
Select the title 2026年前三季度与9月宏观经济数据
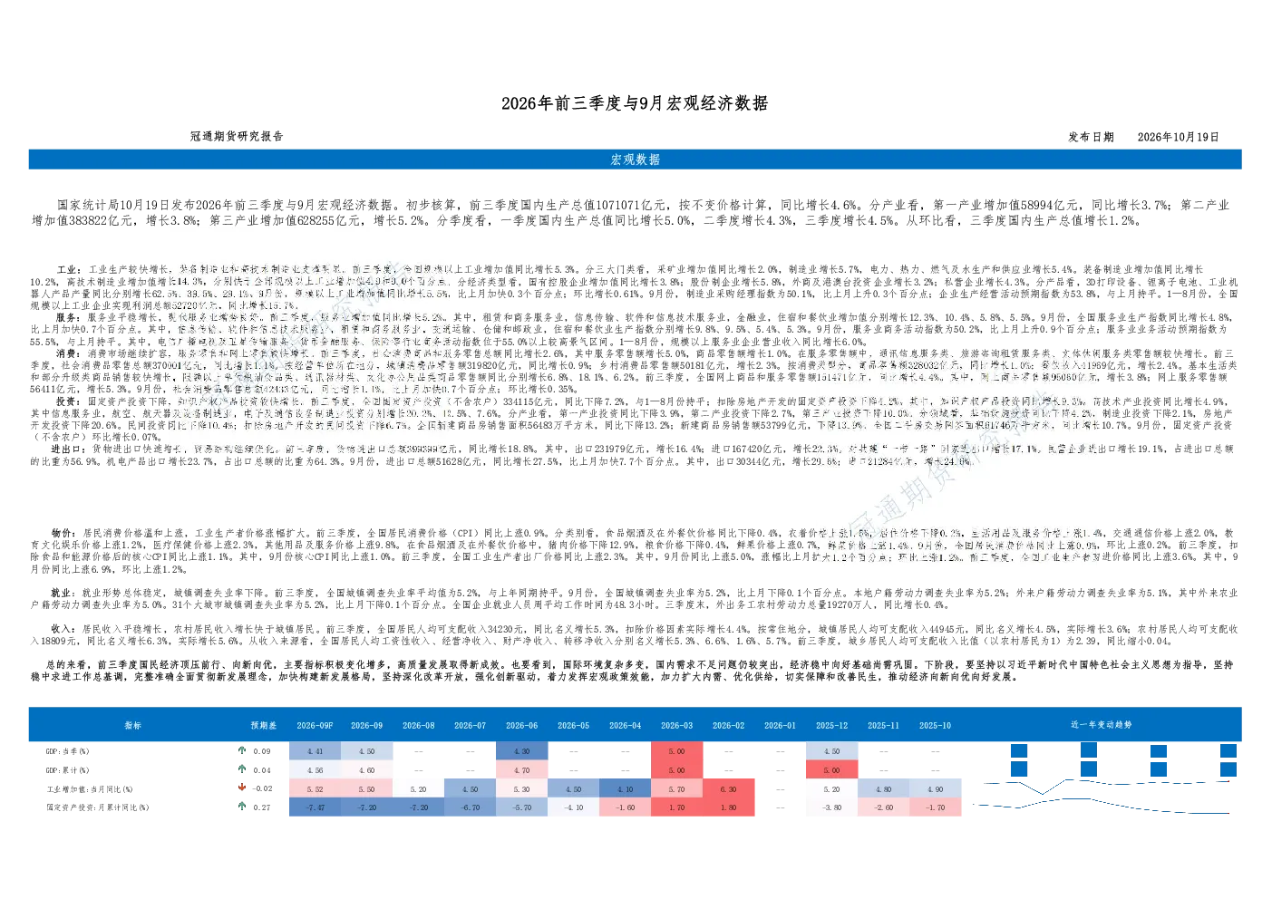635,103
